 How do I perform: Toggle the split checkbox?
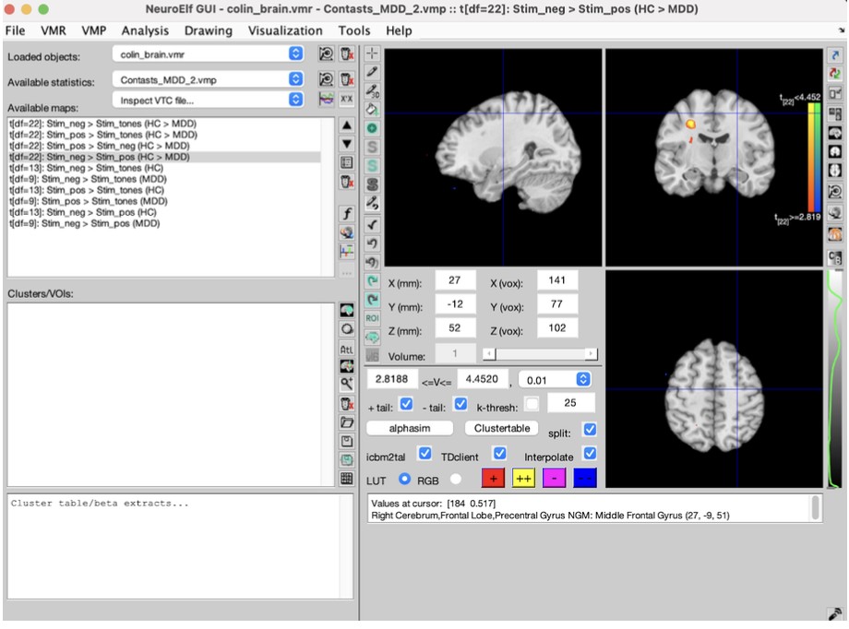pyautogui.click(x=591, y=429)
